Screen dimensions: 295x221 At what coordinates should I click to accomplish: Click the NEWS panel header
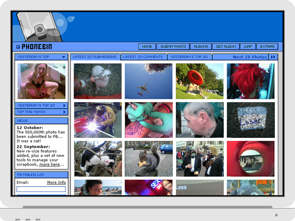[41, 121]
